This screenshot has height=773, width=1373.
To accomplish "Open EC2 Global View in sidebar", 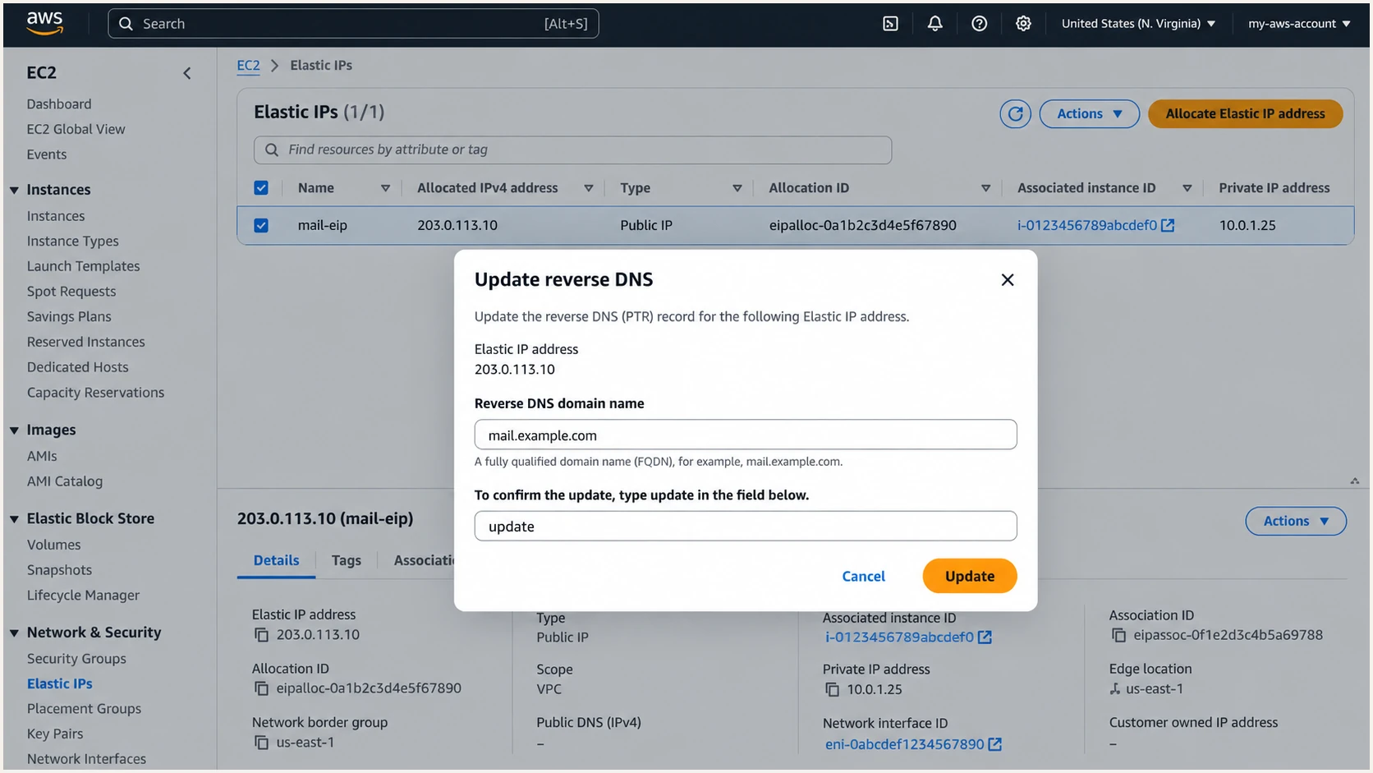I will pos(76,129).
